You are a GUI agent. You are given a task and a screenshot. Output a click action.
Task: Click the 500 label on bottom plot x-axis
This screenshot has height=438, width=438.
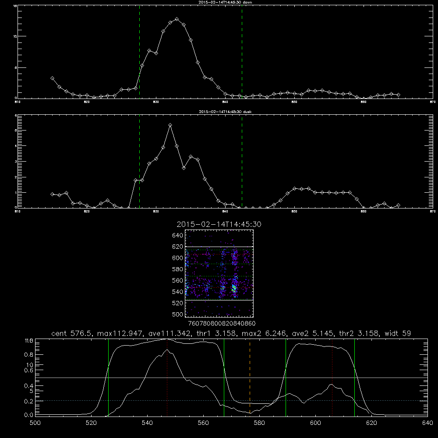(x=35, y=423)
